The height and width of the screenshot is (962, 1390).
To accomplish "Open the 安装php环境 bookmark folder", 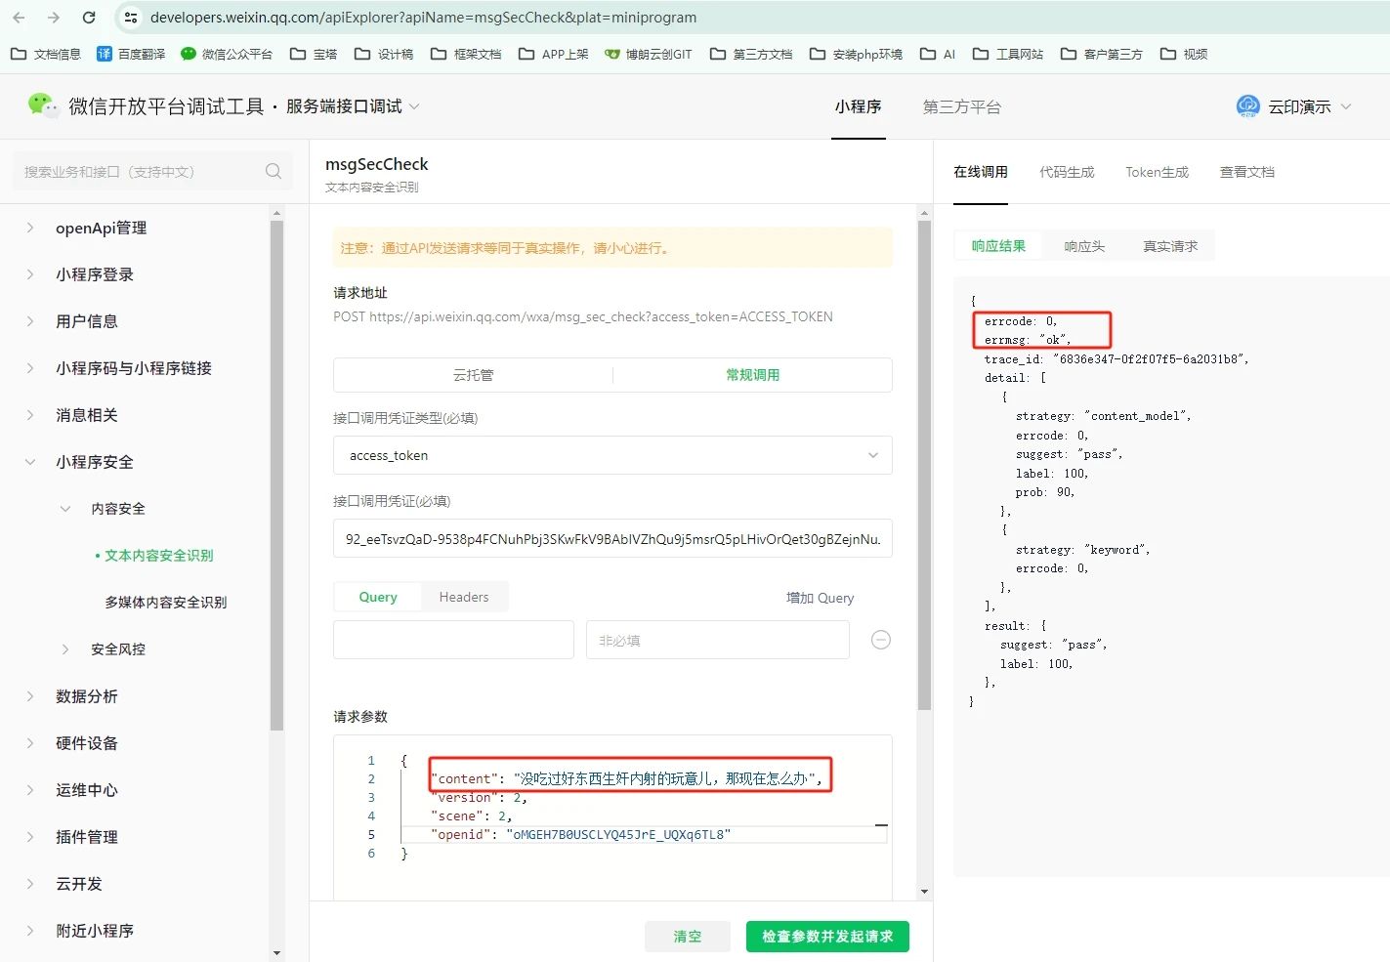I will tap(856, 54).
